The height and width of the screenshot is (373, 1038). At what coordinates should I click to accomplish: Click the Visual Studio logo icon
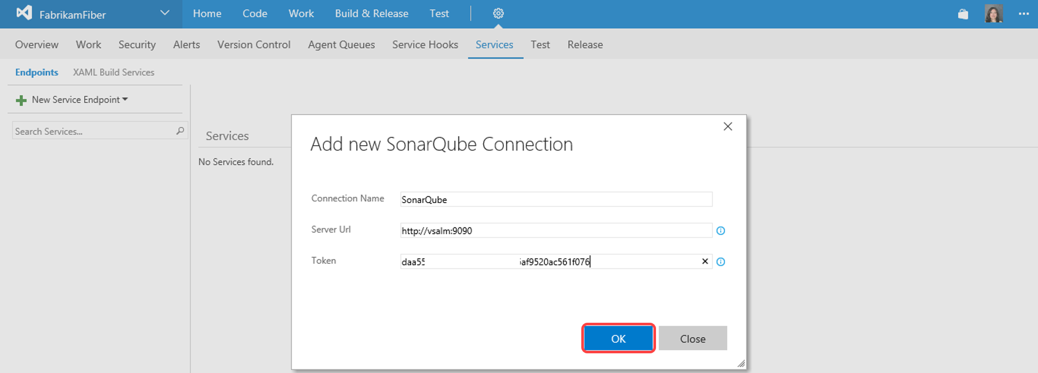[x=24, y=13]
